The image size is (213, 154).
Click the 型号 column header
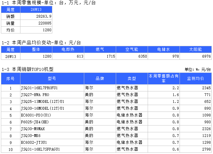(52, 79)
